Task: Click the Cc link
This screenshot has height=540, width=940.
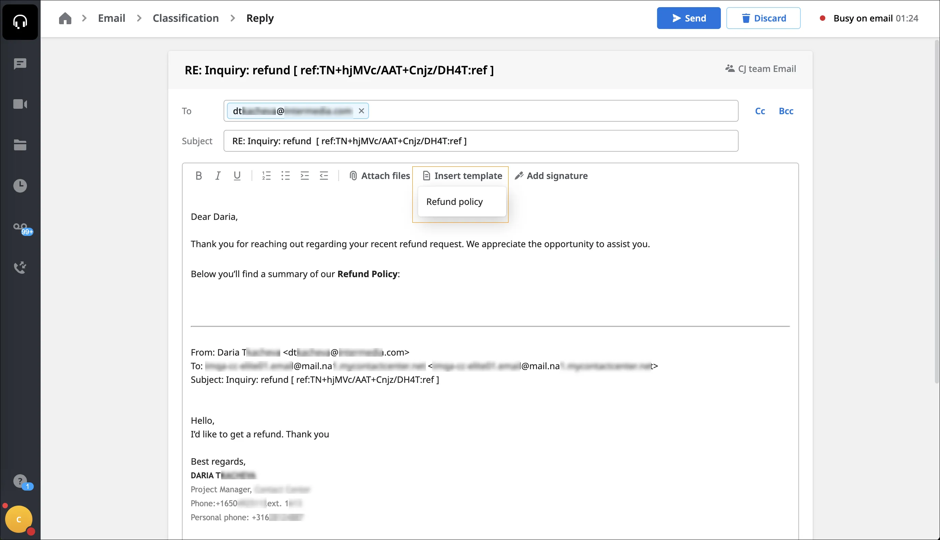Action: tap(760, 111)
